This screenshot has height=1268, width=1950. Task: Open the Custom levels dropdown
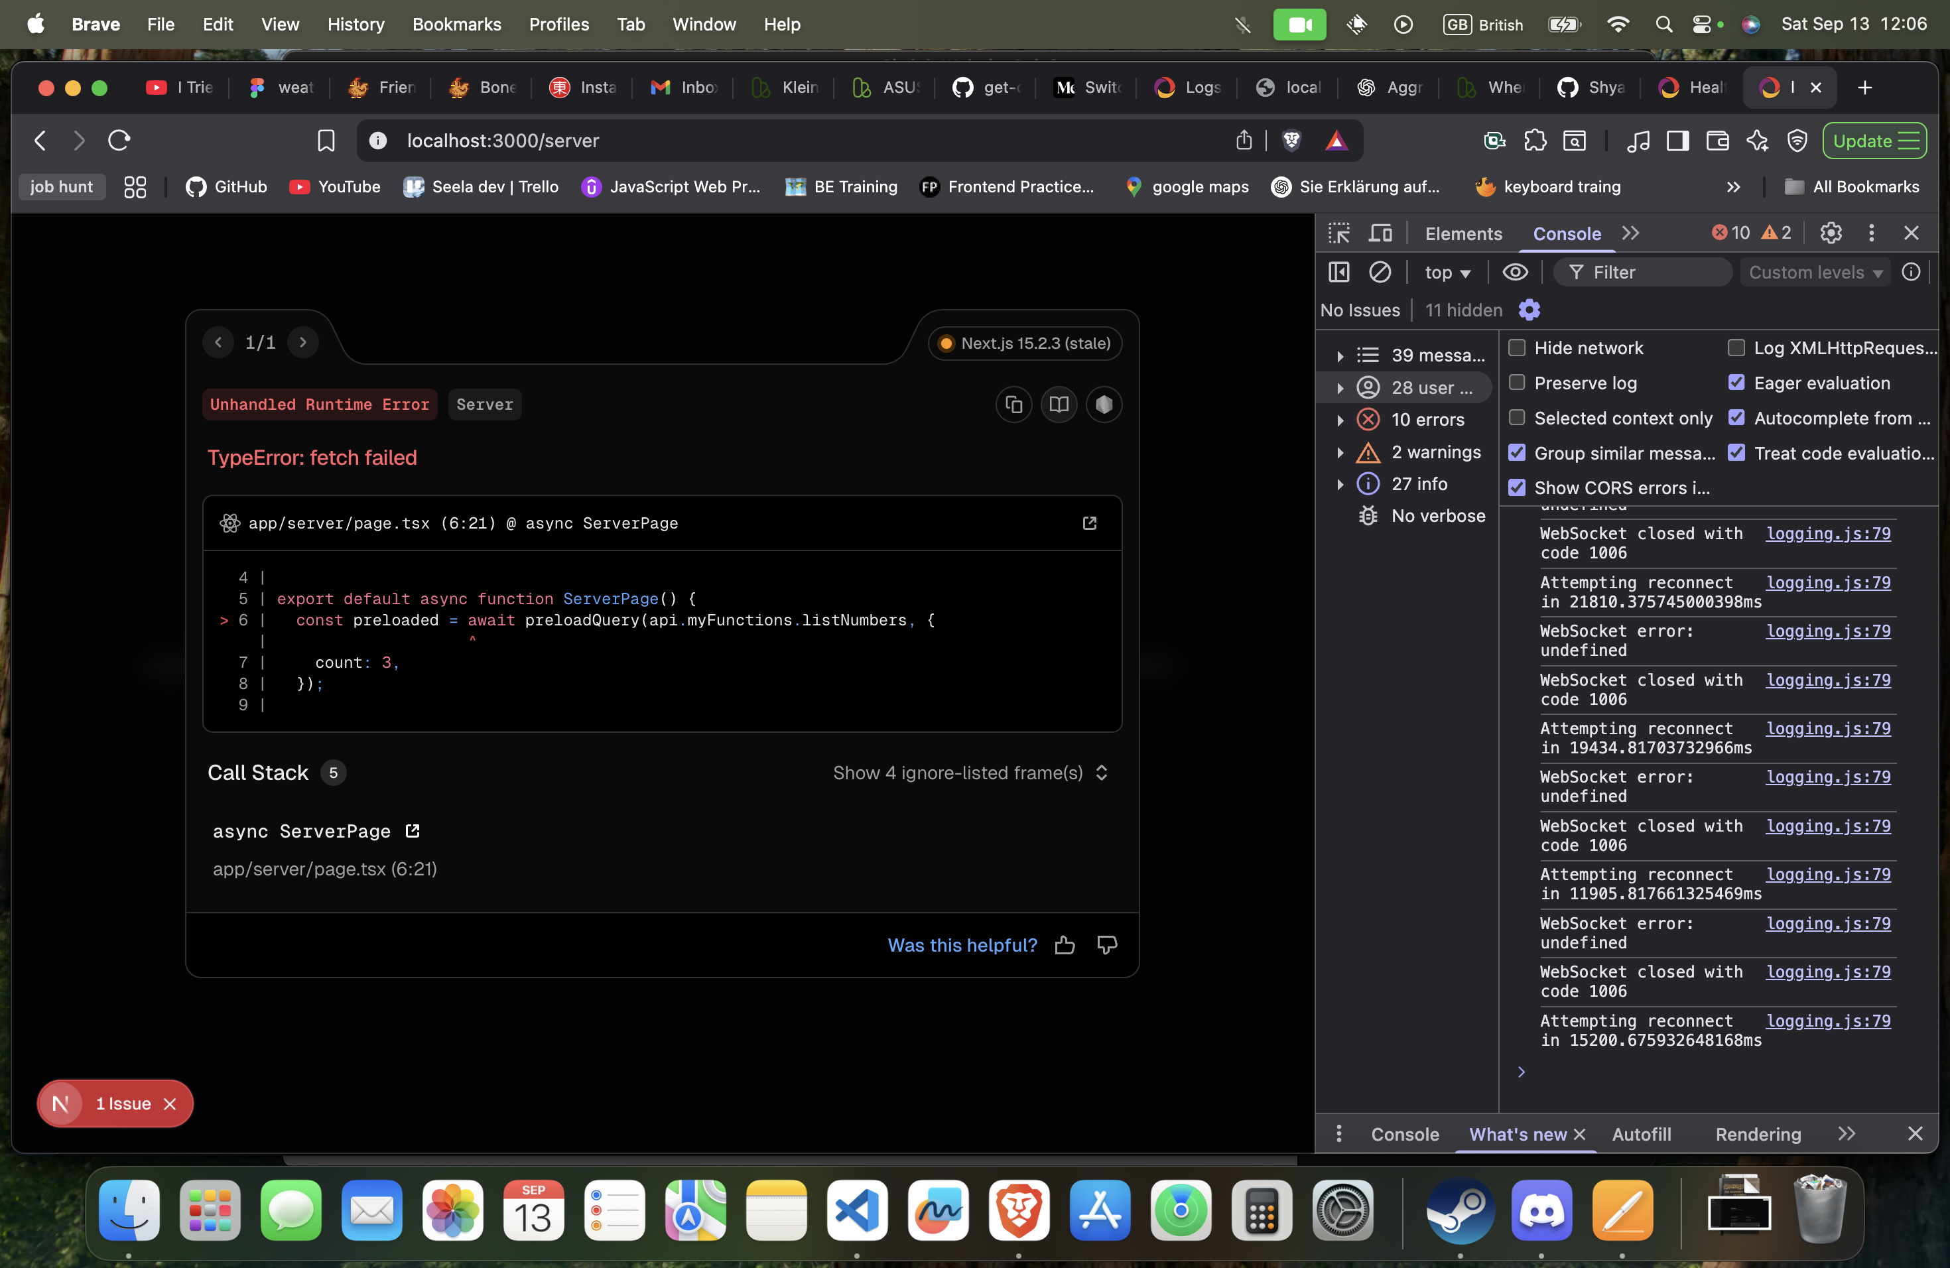1815,273
